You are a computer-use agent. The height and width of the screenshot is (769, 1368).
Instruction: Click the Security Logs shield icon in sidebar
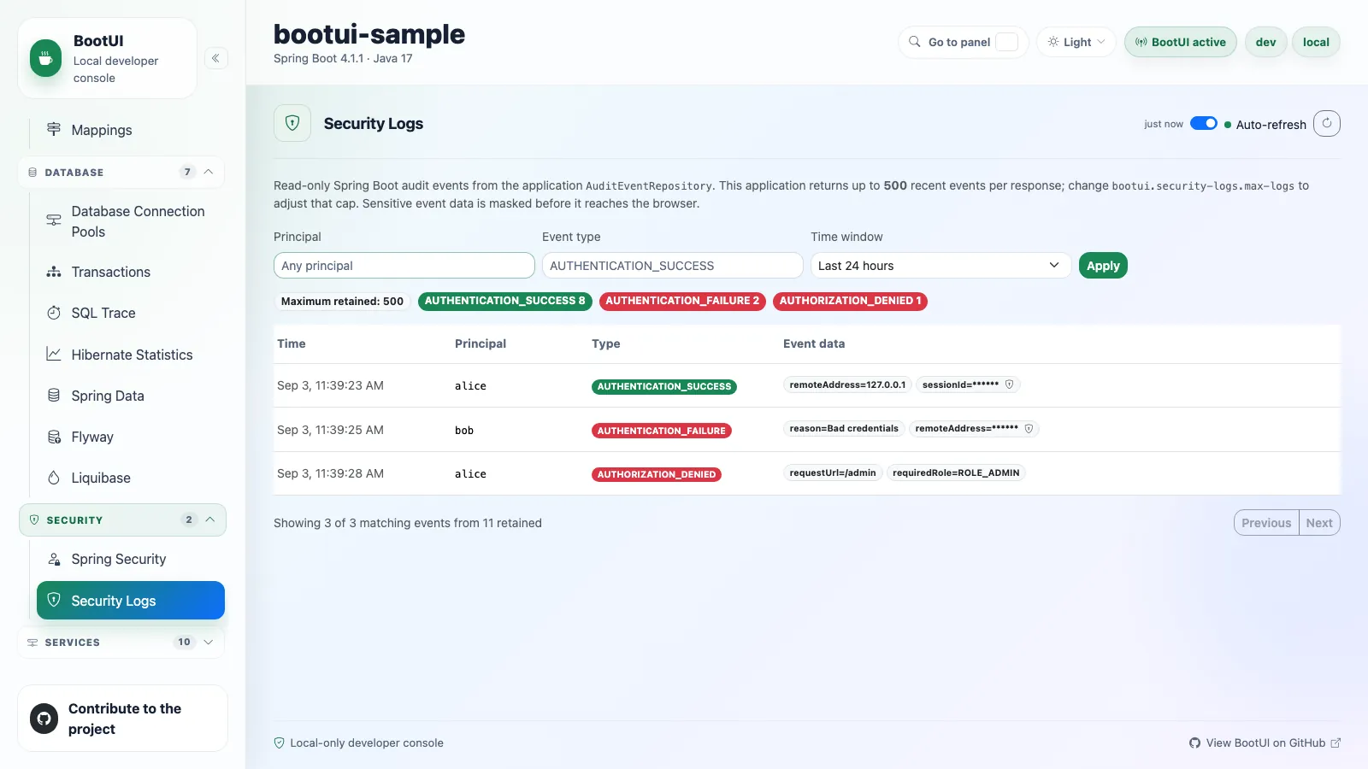54,600
